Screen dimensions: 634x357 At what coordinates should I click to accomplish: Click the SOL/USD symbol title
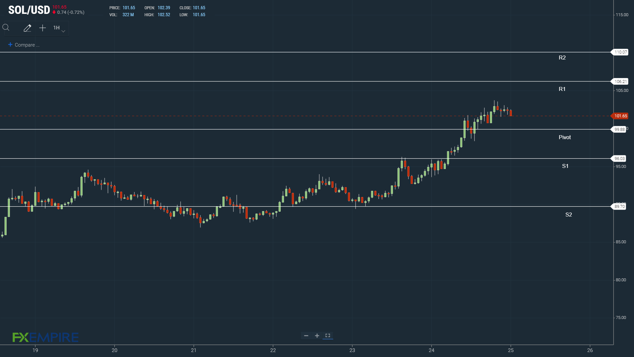pyautogui.click(x=29, y=10)
